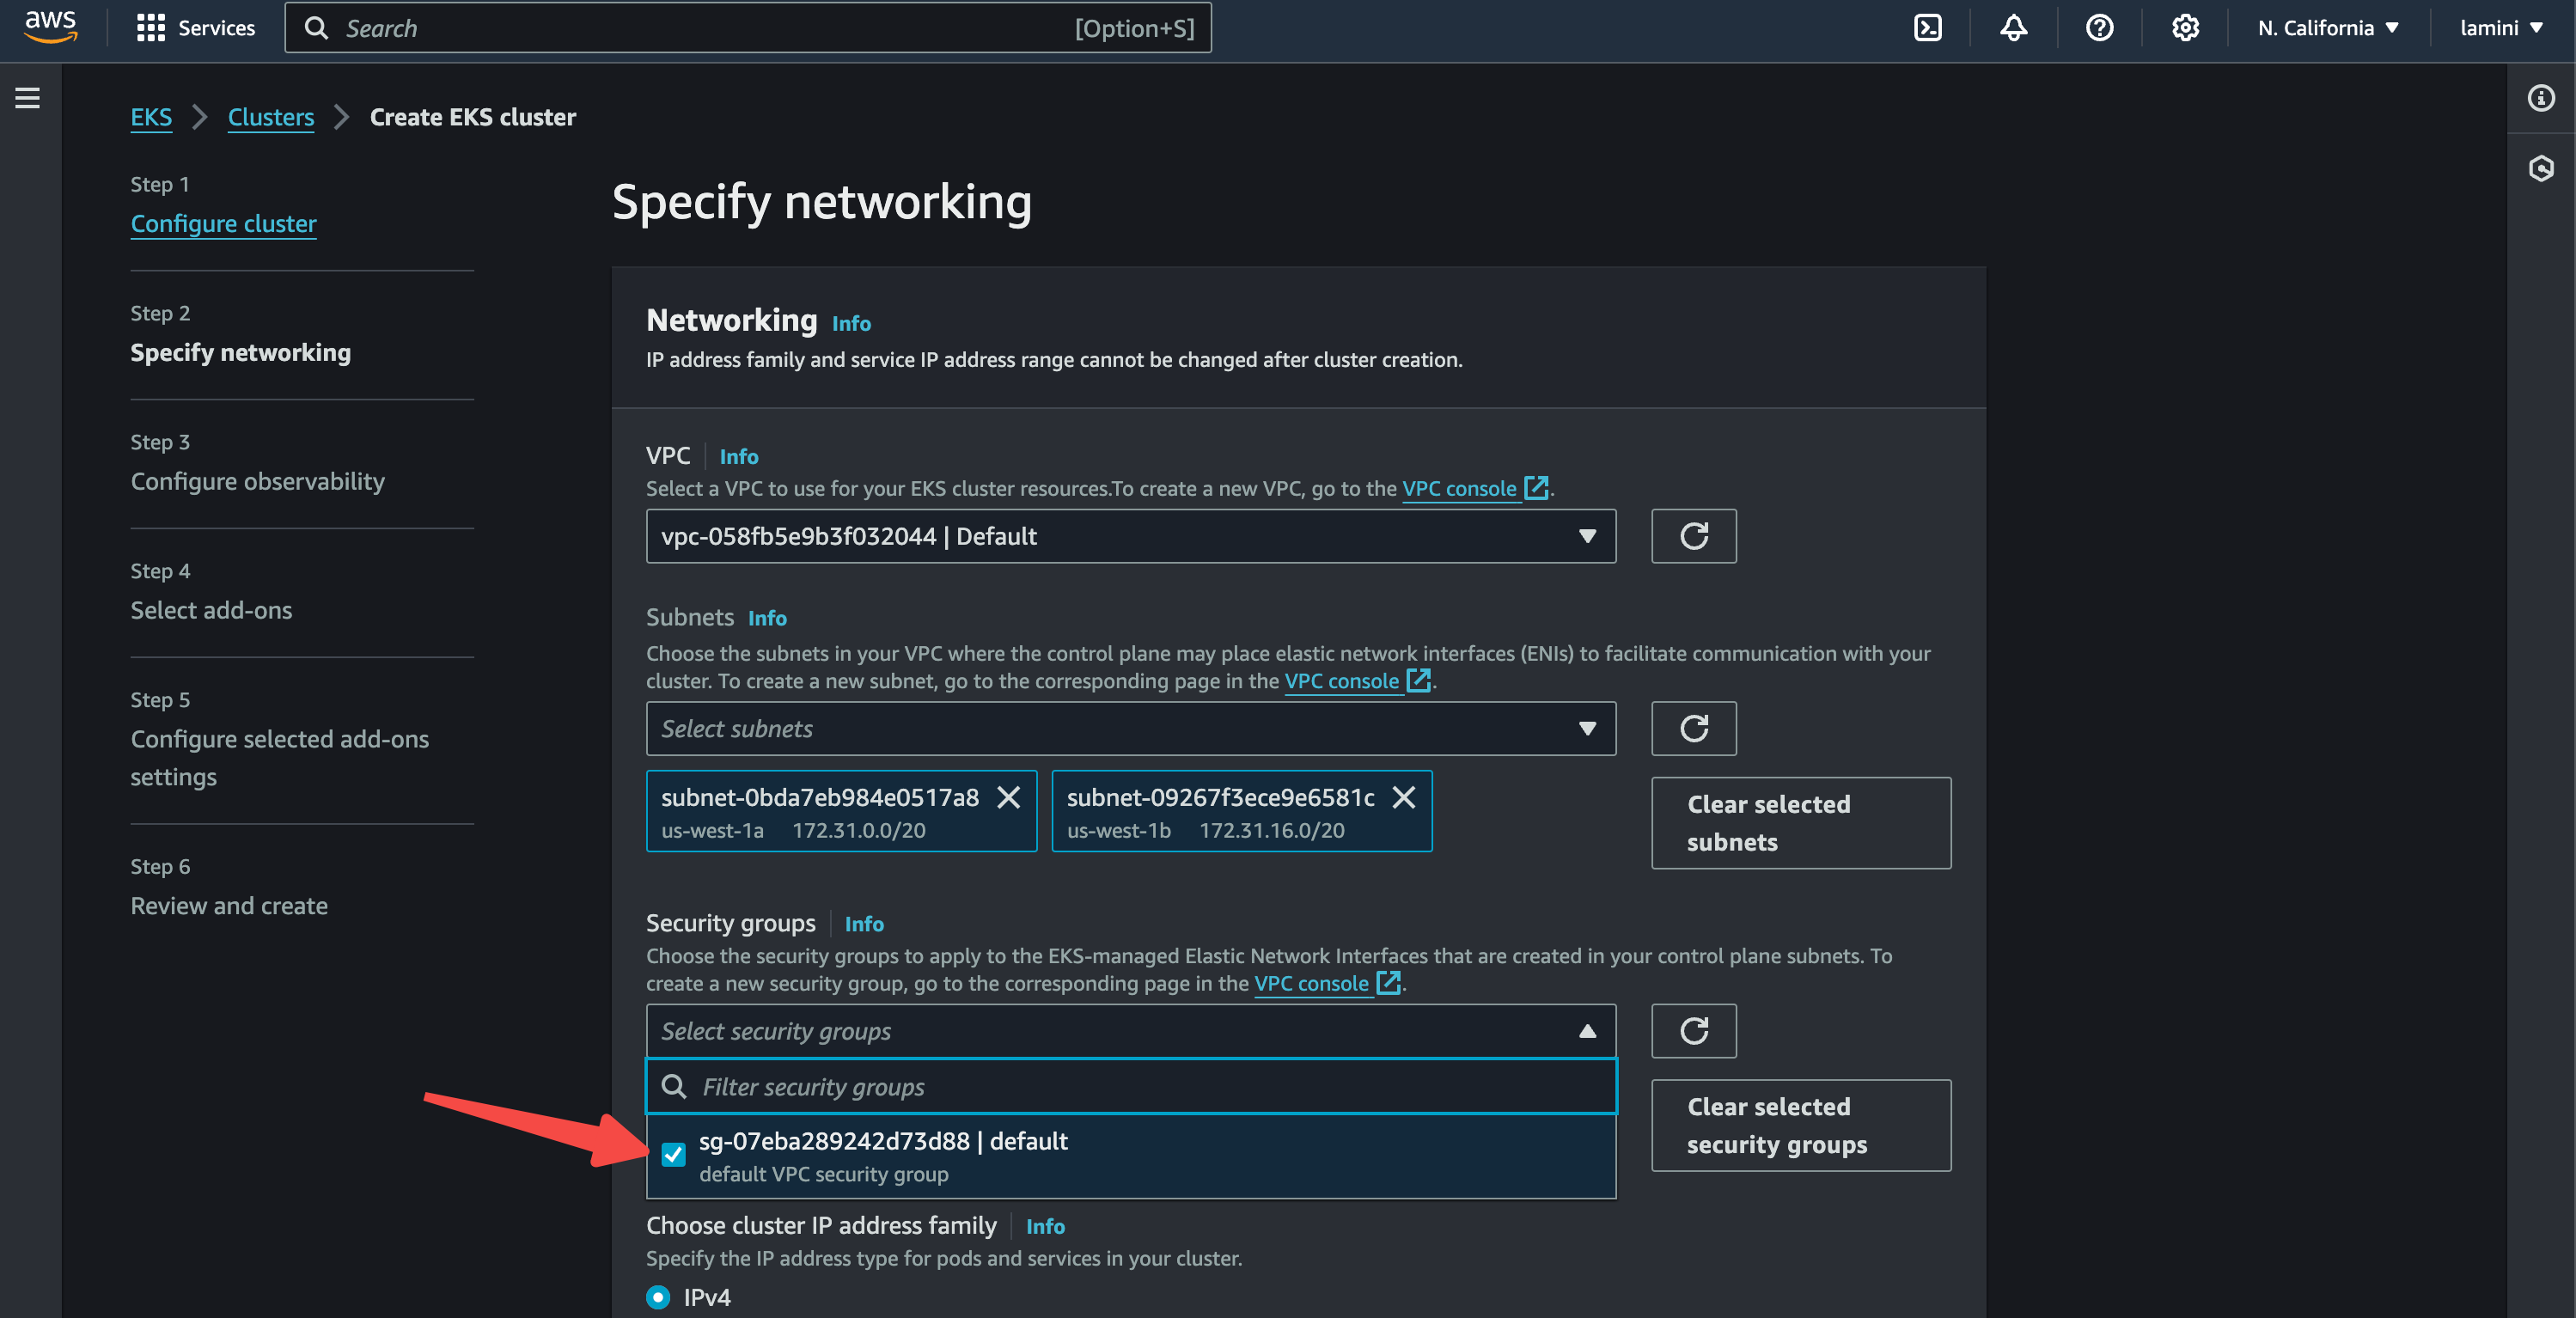
Task: Open the settings gear icon
Action: pyautogui.click(x=2185, y=28)
